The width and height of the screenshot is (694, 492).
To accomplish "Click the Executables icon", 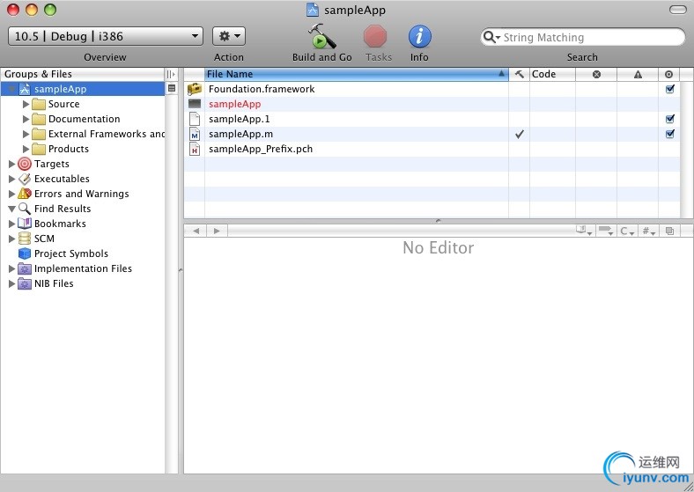I will [25, 180].
